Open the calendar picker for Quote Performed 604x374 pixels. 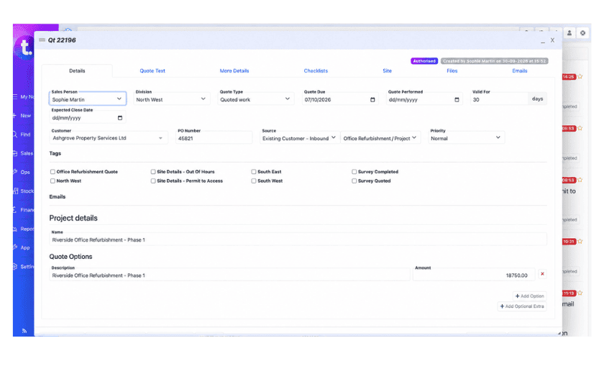tap(457, 100)
